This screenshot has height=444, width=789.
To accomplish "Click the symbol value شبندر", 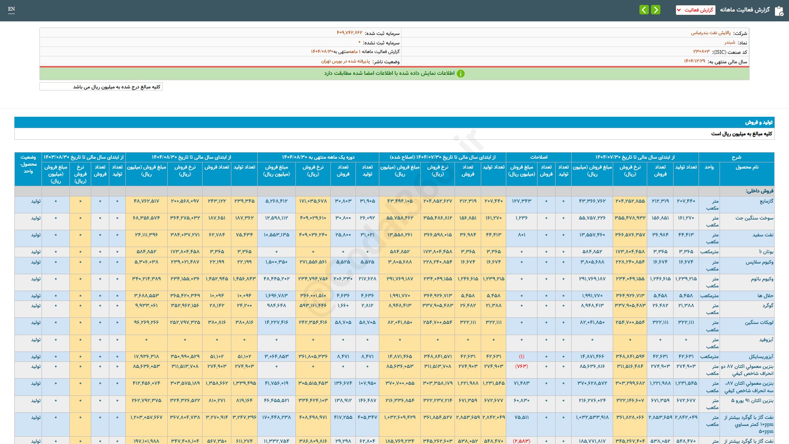I will coord(729,42).
